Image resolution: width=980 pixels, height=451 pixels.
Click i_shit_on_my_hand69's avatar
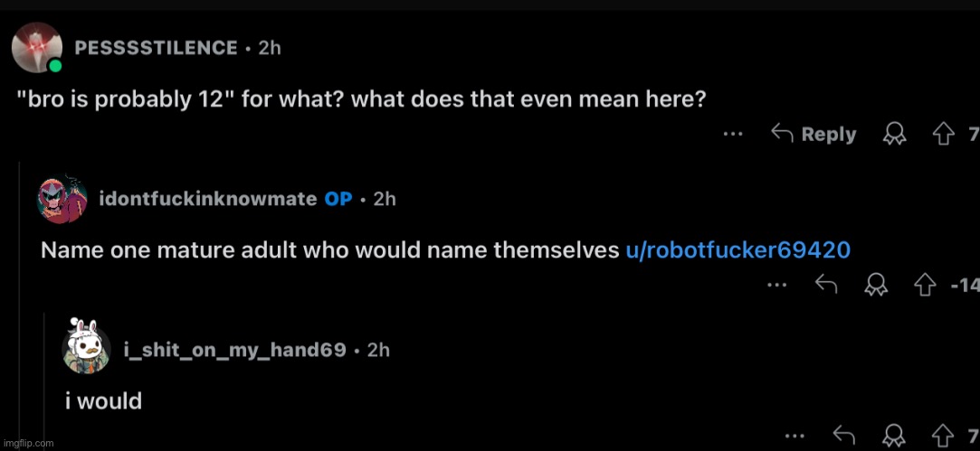86,349
